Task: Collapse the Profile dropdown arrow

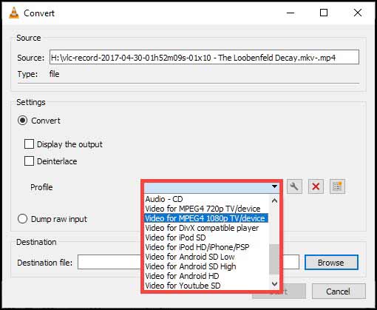Action: click(x=274, y=186)
